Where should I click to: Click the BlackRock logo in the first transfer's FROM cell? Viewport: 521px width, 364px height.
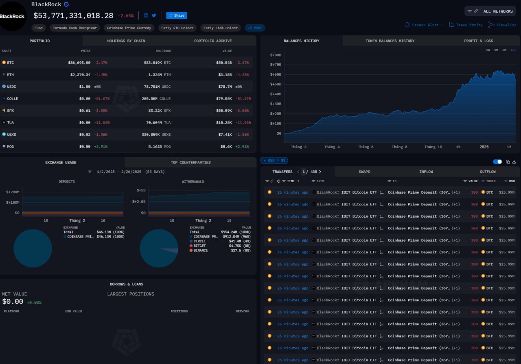[x=313, y=192]
